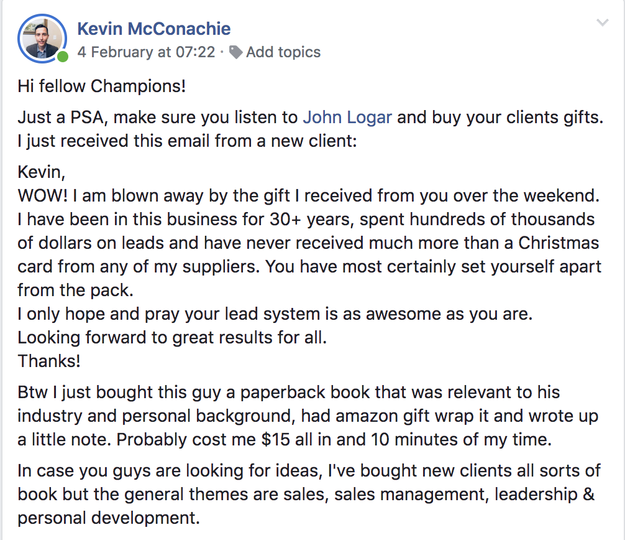The width and height of the screenshot is (625, 540).
Task: Click the word "Thanks!" in the post
Action: [49, 361]
